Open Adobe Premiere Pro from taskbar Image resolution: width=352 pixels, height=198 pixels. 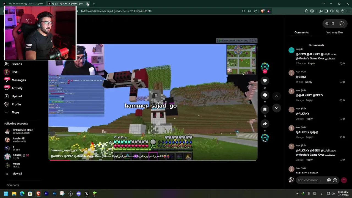(x=46, y=194)
